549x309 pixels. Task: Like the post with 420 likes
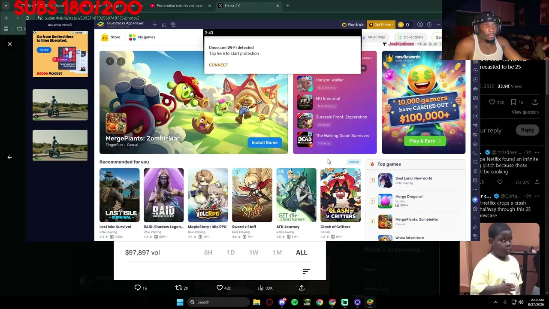223,288
